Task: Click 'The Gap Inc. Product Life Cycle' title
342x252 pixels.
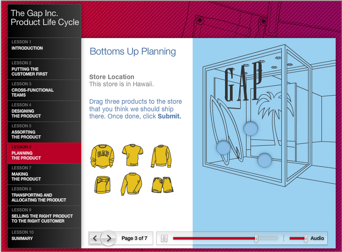Action: [45, 18]
